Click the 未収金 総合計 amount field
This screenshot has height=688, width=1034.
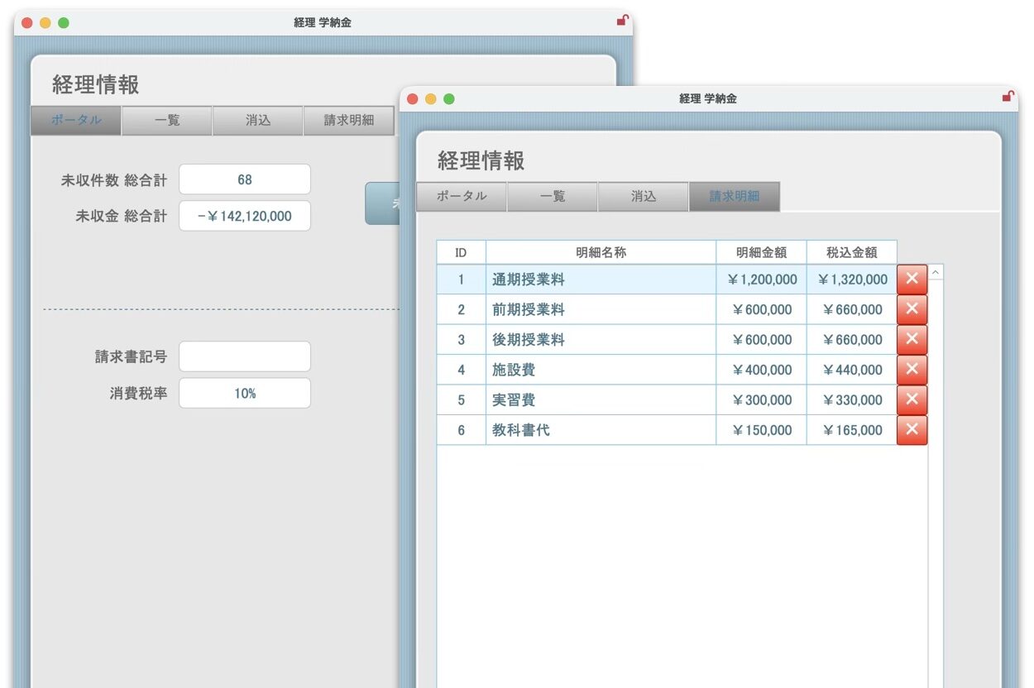[244, 216]
